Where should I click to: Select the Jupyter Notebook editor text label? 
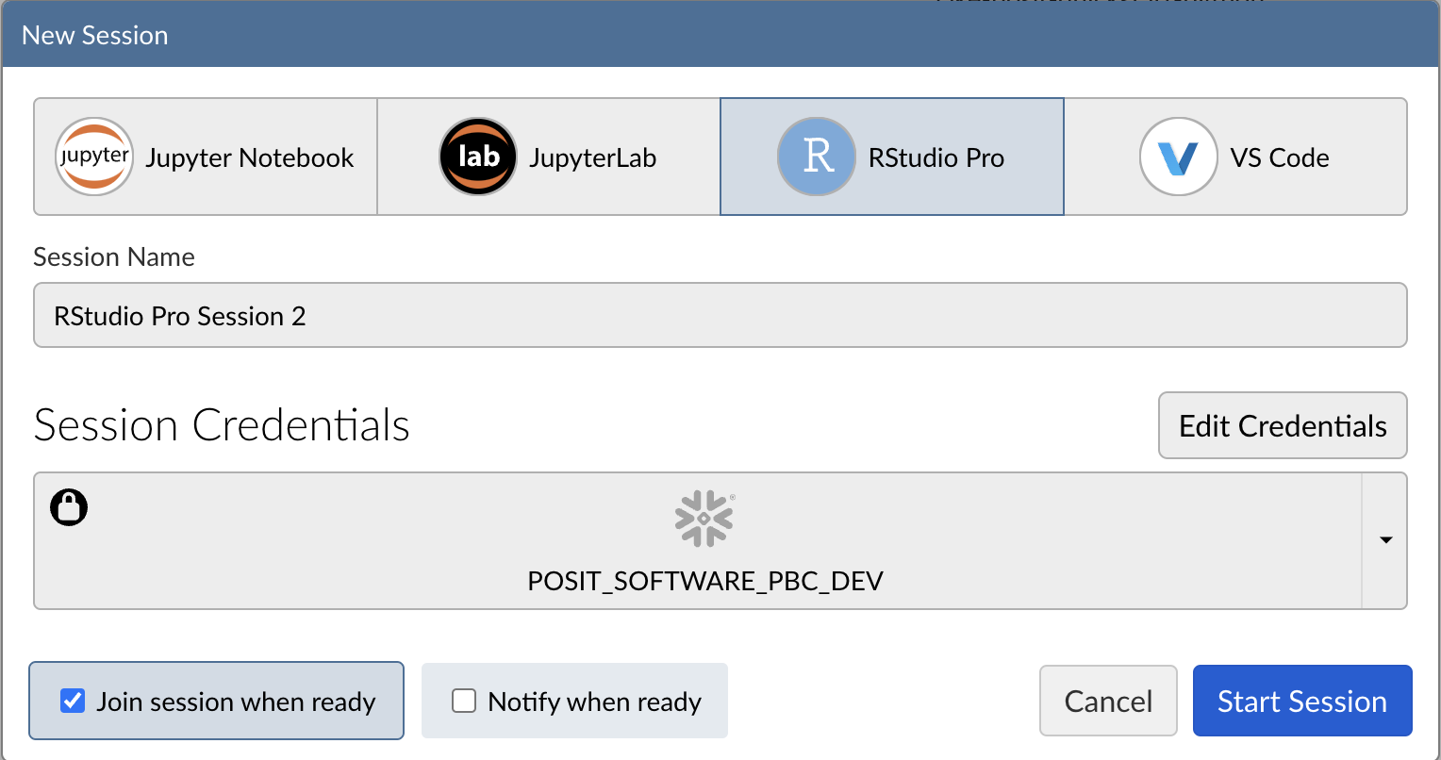click(x=250, y=157)
